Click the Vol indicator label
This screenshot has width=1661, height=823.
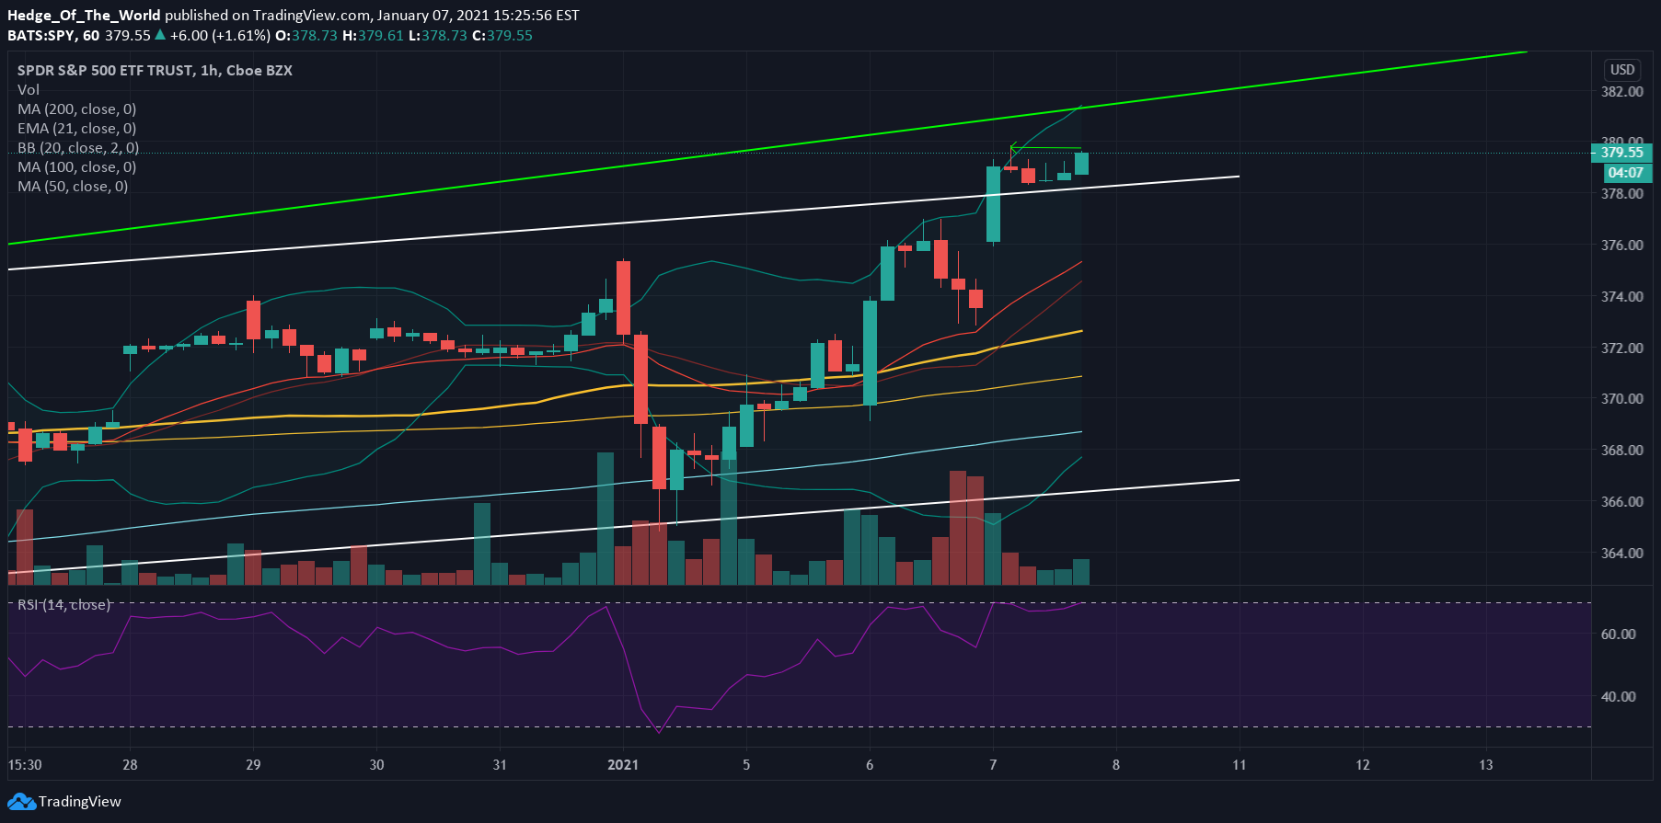pyautogui.click(x=29, y=90)
